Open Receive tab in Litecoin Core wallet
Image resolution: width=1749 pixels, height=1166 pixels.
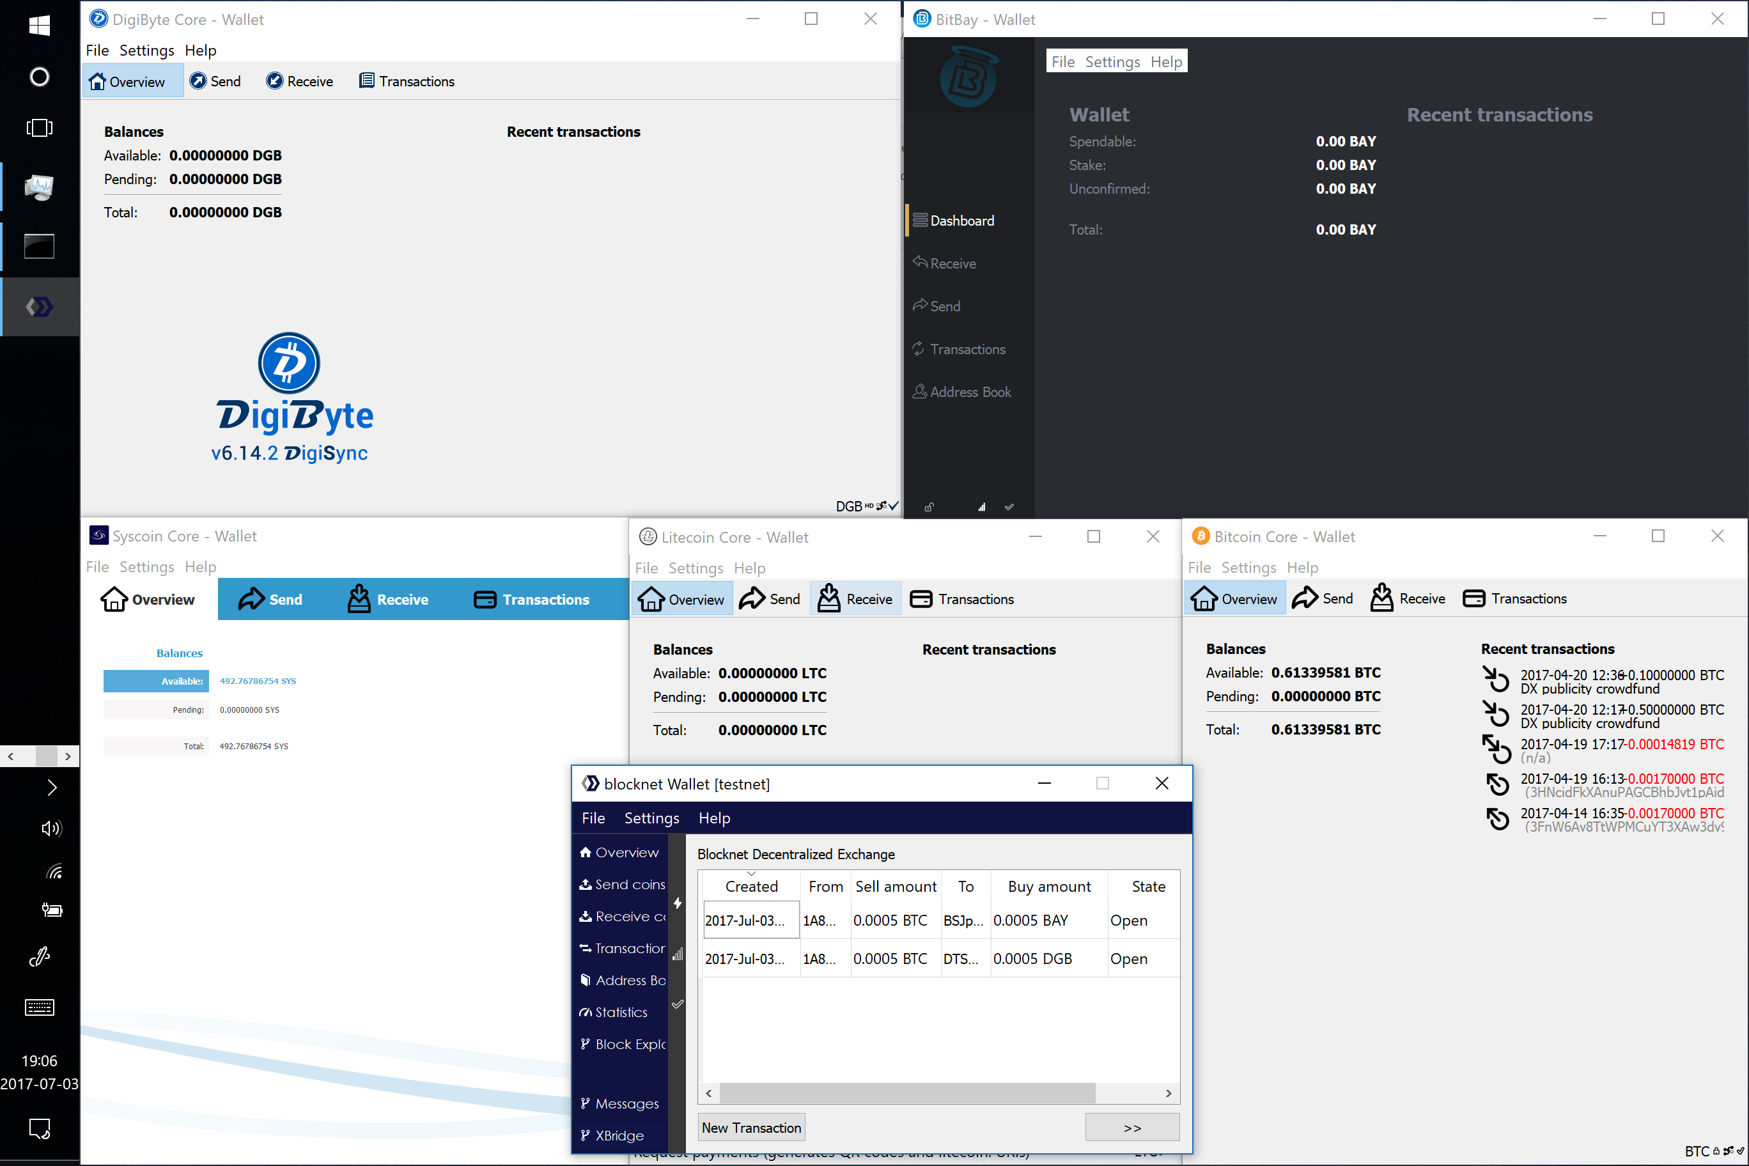pos(855,600)
